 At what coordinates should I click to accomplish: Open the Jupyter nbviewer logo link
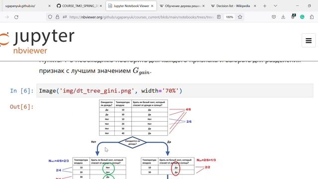click(37, 42)
